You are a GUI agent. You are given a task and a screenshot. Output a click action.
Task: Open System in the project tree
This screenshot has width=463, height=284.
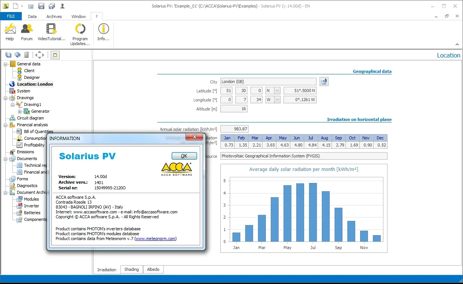[x=23, y=91]
